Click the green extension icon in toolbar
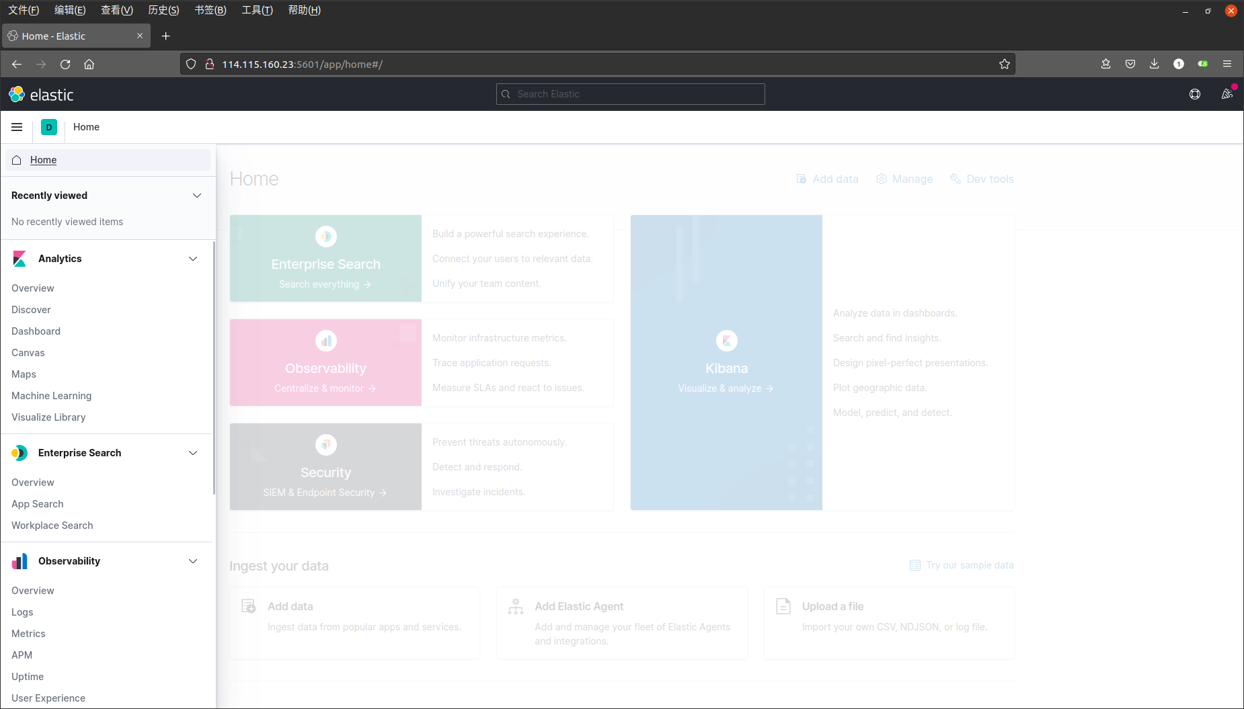 click(x=1203, y=64)
